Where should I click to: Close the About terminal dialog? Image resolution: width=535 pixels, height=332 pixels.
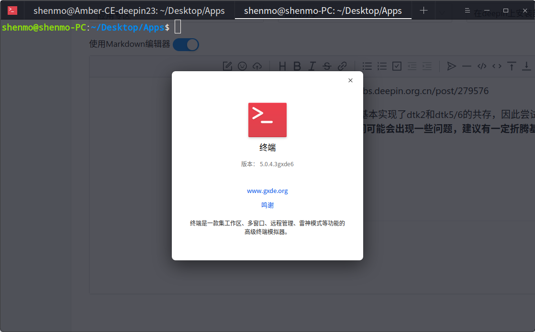point(350,80)
